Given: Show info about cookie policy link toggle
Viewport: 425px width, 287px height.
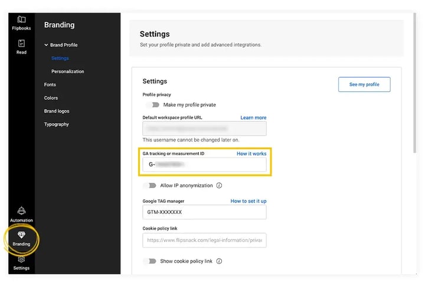Looking at the screenshot, I should point(219,261).
